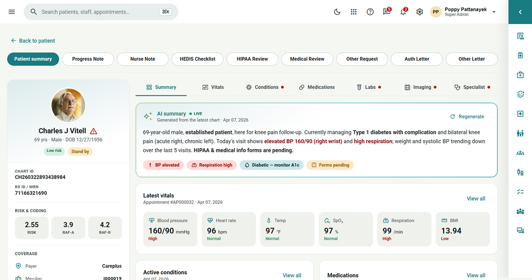This screenshot has height=280, width=532.
Task: Click the medicine jar icon in the right sidebar
Action: click(x=520, y=55)
